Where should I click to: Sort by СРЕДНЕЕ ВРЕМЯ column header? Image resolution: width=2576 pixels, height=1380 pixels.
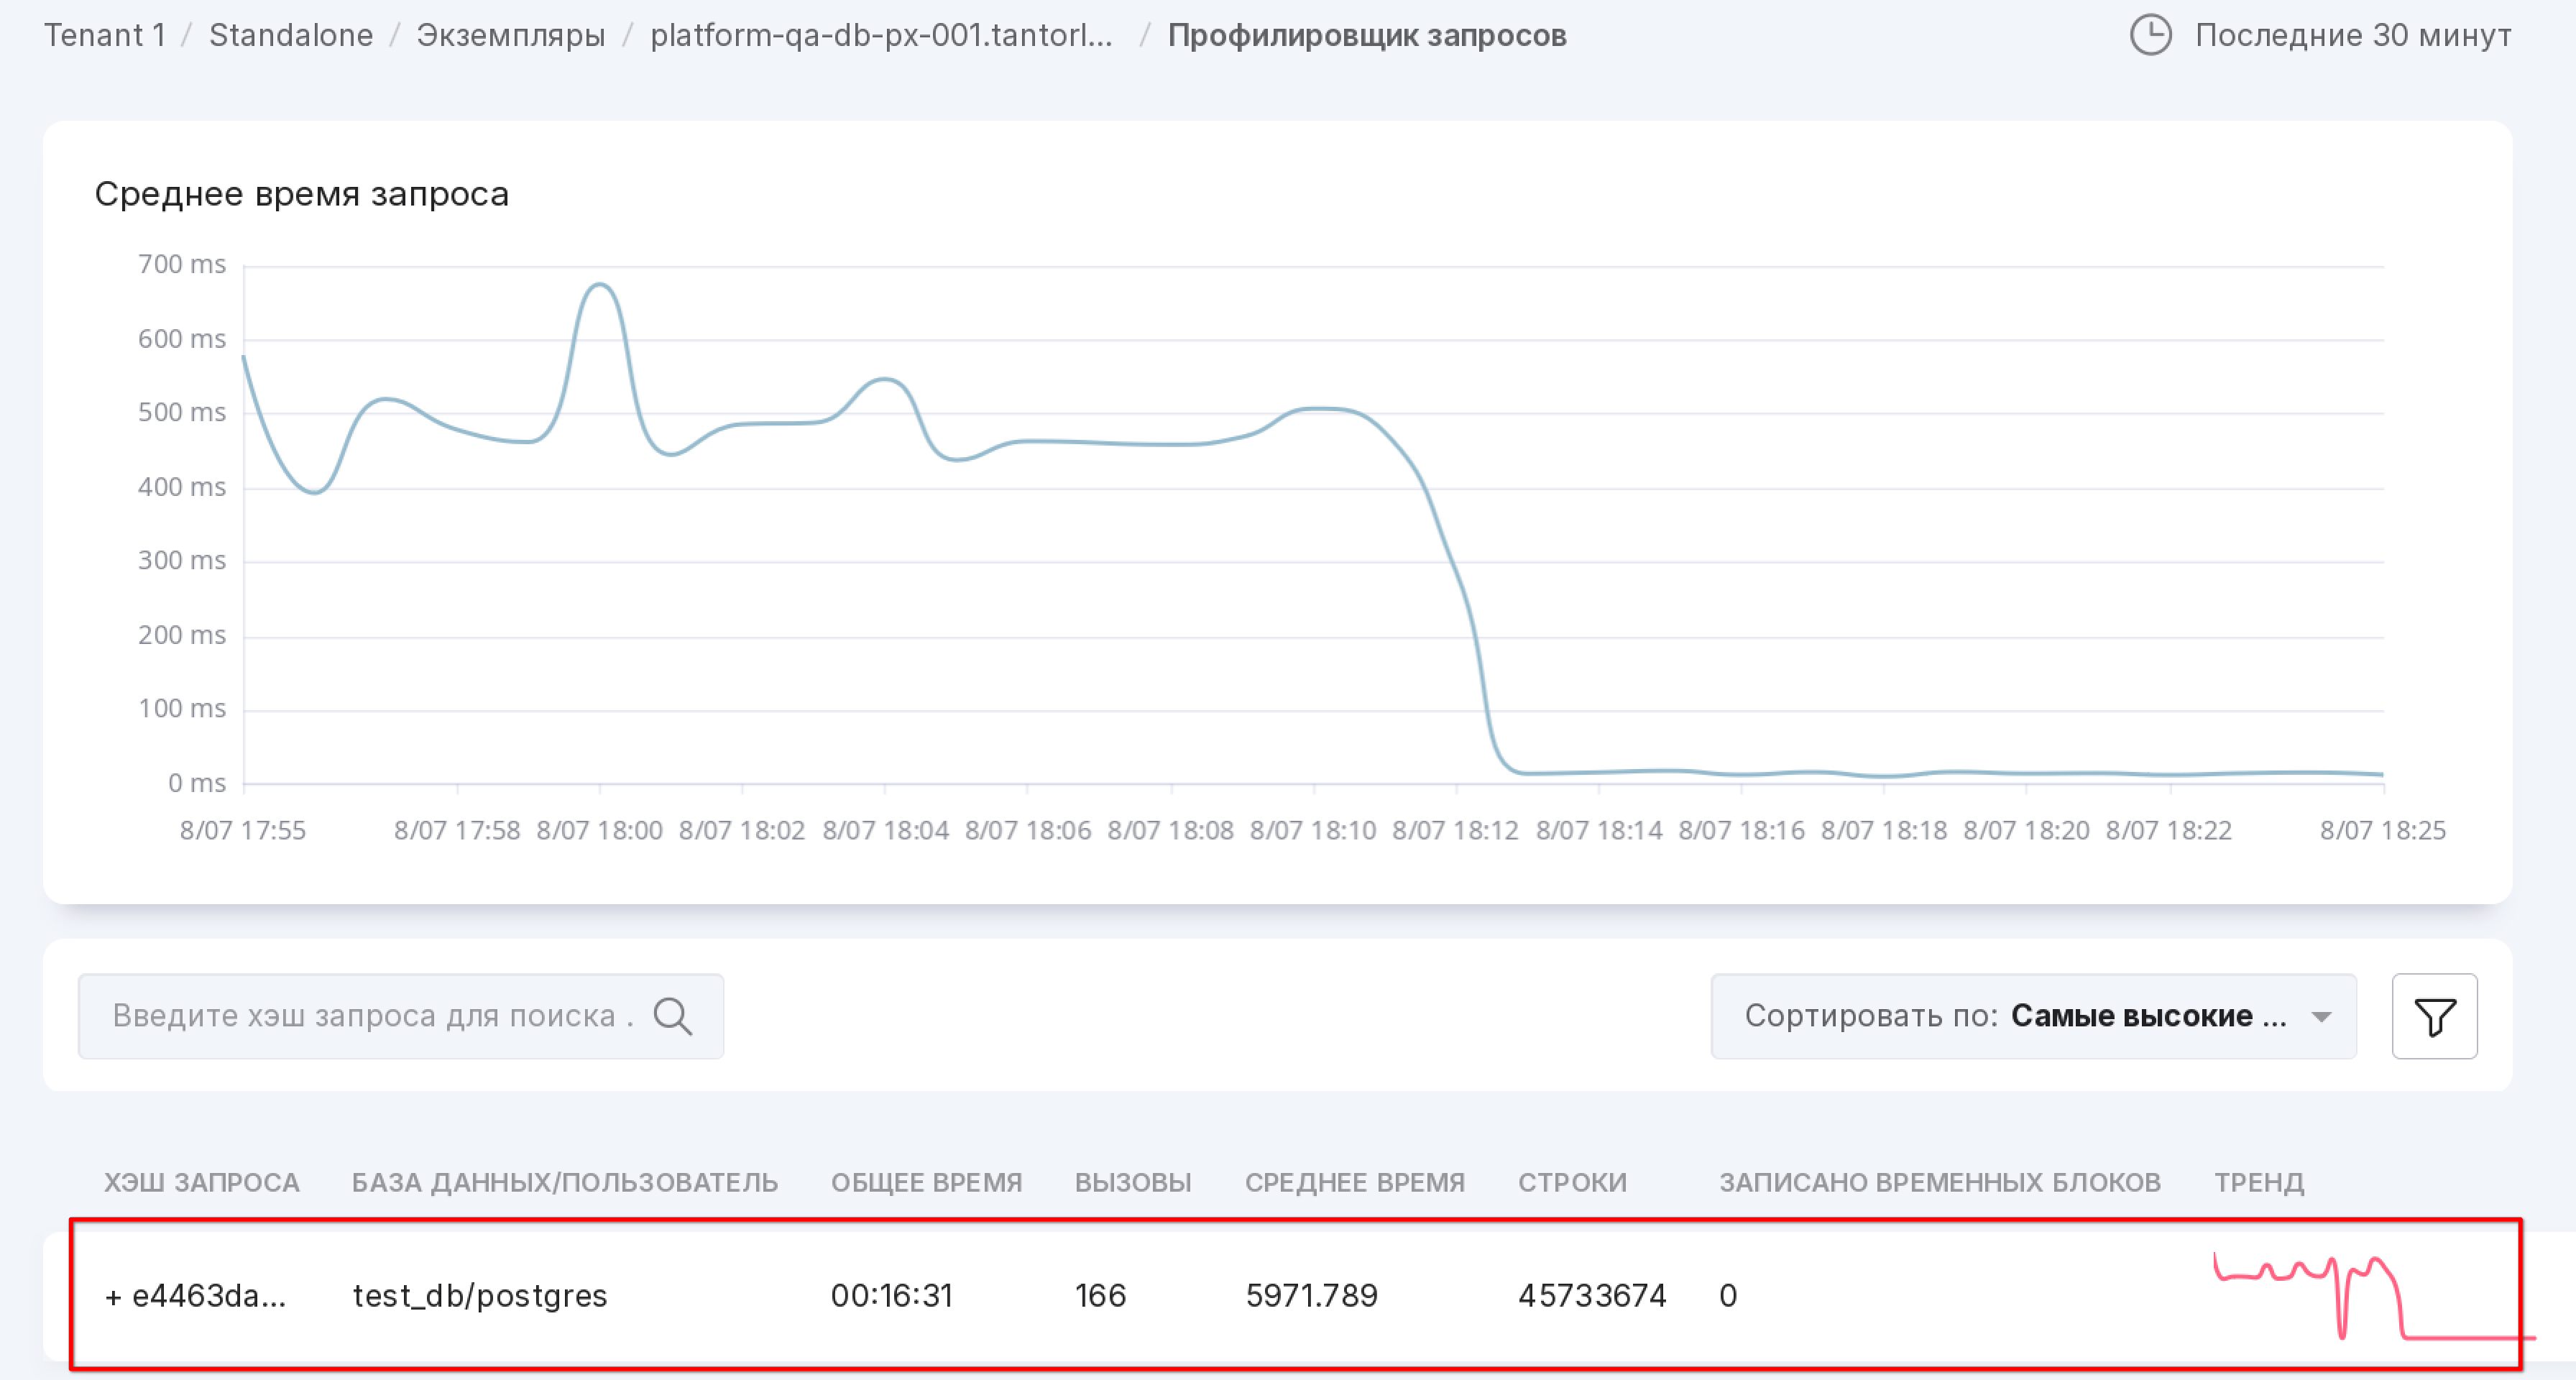(1354, 1182)
